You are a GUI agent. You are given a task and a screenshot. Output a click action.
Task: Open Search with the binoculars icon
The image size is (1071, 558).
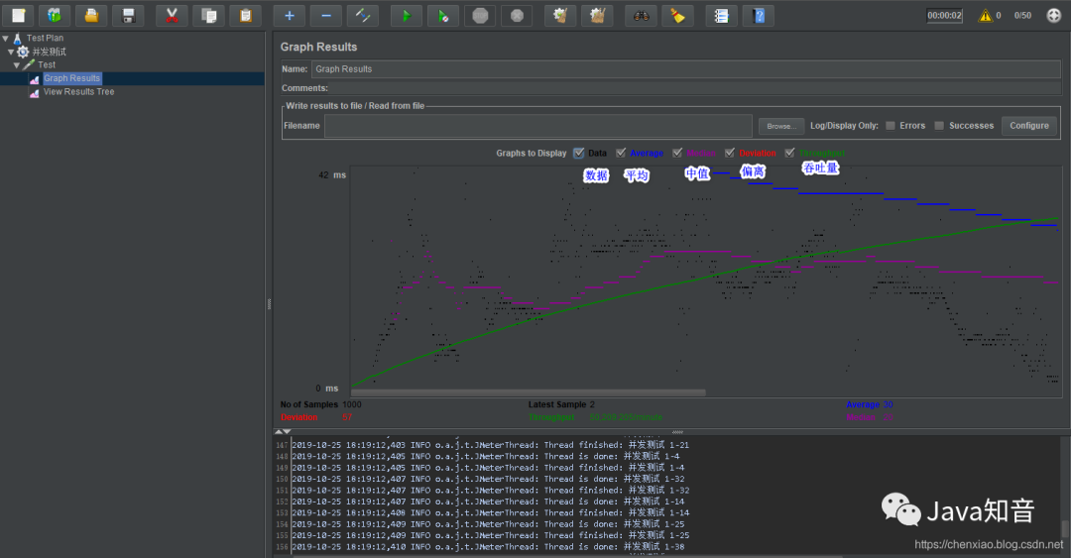(641, 15)
